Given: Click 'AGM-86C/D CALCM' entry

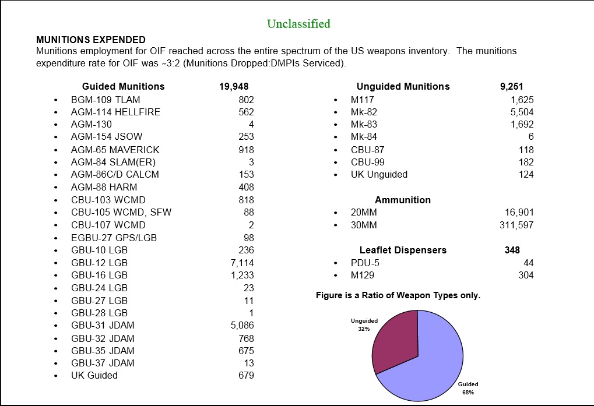Looking at the screenshot, I should click(115, 174).
